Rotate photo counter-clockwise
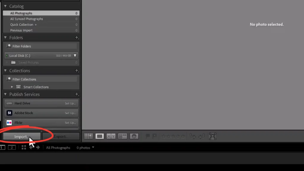 pyautogui.click(x=192, y=136)
